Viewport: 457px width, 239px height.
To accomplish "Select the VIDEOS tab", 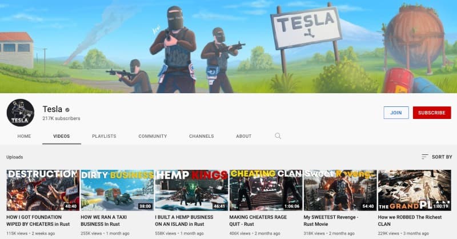I will coord(62,136).
